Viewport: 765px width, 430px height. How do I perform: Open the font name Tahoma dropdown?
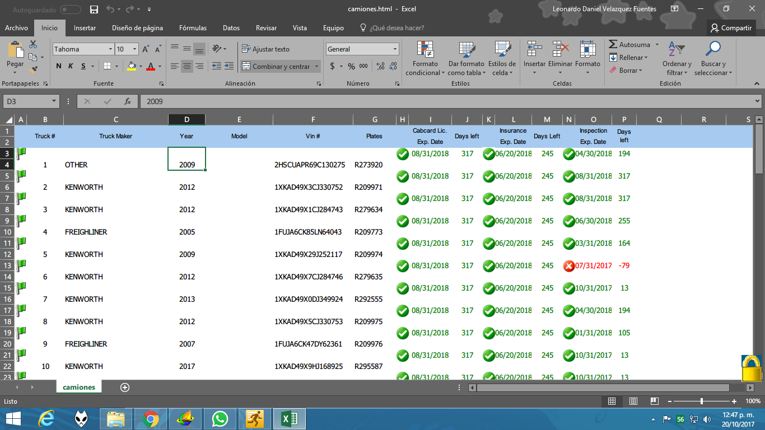110,49
